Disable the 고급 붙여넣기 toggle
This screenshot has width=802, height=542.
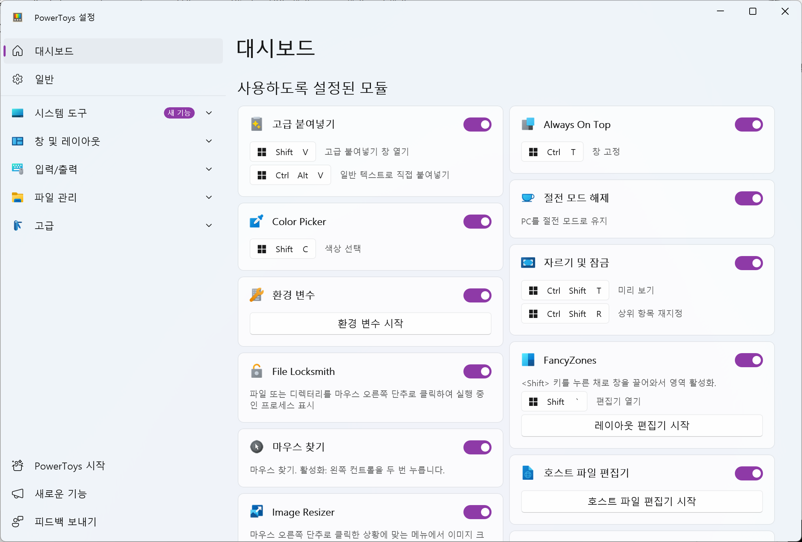click(x=477, y=124)
